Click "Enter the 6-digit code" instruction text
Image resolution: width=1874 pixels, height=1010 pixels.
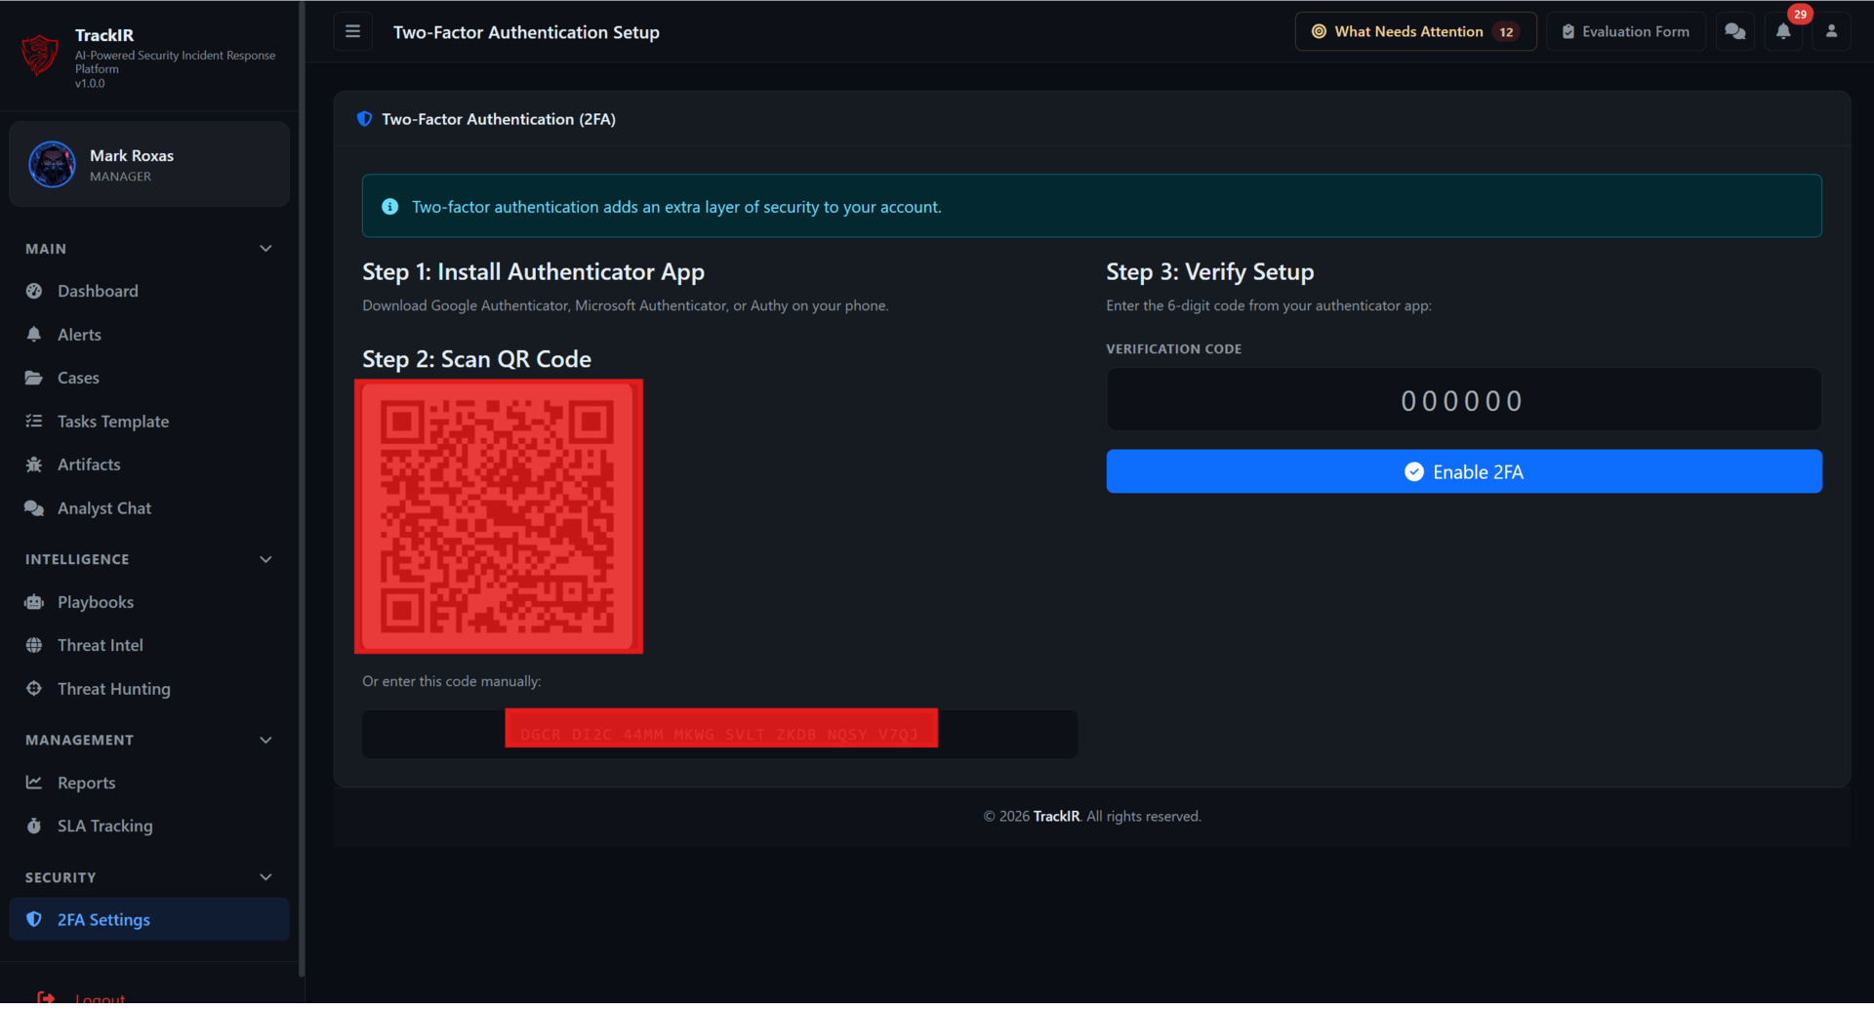(1268, 305)
